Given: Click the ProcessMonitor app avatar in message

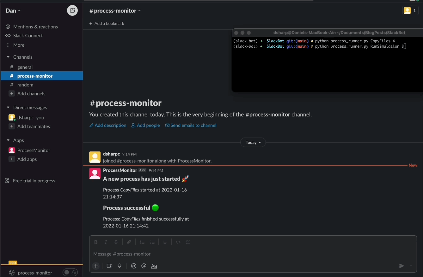Looking at the screenshot, I should coord(95,174).
